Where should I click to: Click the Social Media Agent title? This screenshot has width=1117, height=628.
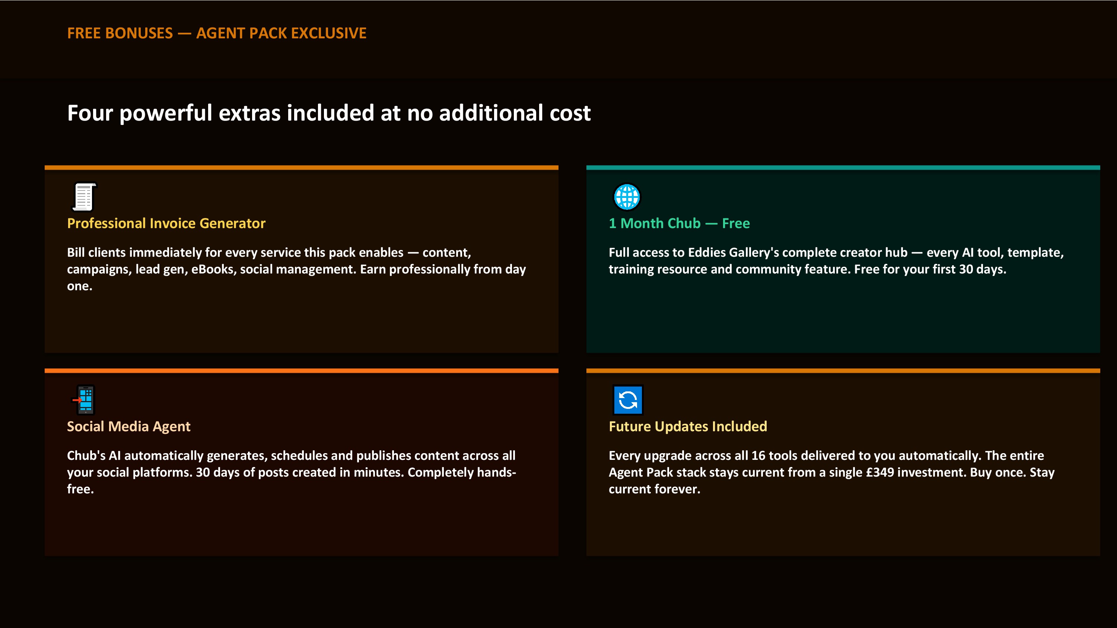click(x=128, y=426)
